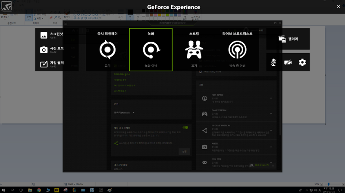Click Paint zoom out minus button
The width and height of the screenshot is (345, 193).
[x=321, y=184]
